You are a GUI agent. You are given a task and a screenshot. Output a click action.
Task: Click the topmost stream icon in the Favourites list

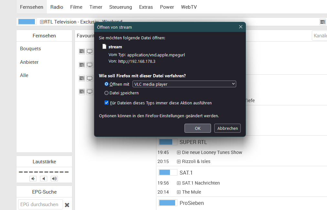point(82,51)
